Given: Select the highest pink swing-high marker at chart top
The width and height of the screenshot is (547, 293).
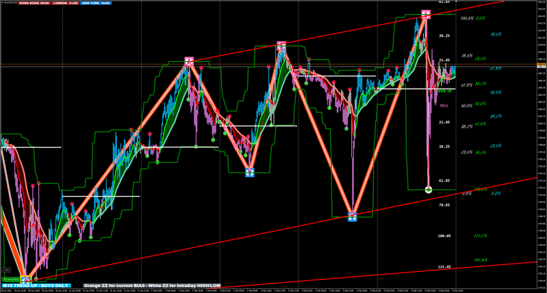Looking at the screenshot, I should point(426,14).
